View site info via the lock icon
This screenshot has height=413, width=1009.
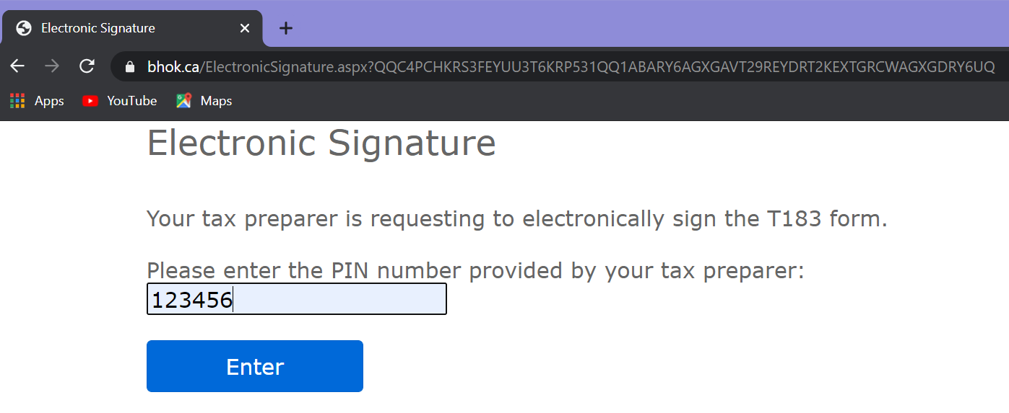click(130, 67)
